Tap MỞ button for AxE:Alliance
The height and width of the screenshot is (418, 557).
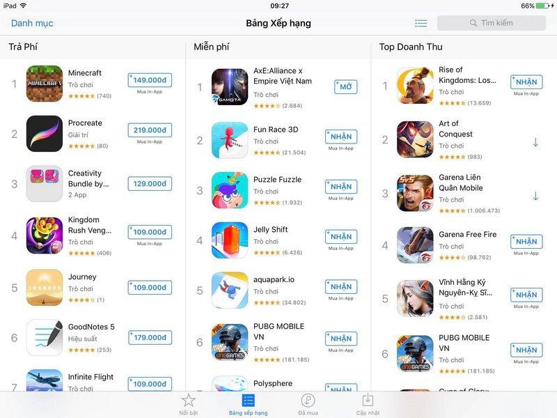pos(345,86)
